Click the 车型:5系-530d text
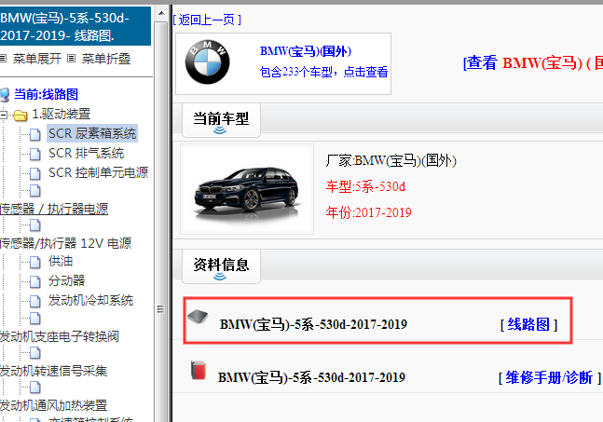The image size is (603, 422). [365, 187]
